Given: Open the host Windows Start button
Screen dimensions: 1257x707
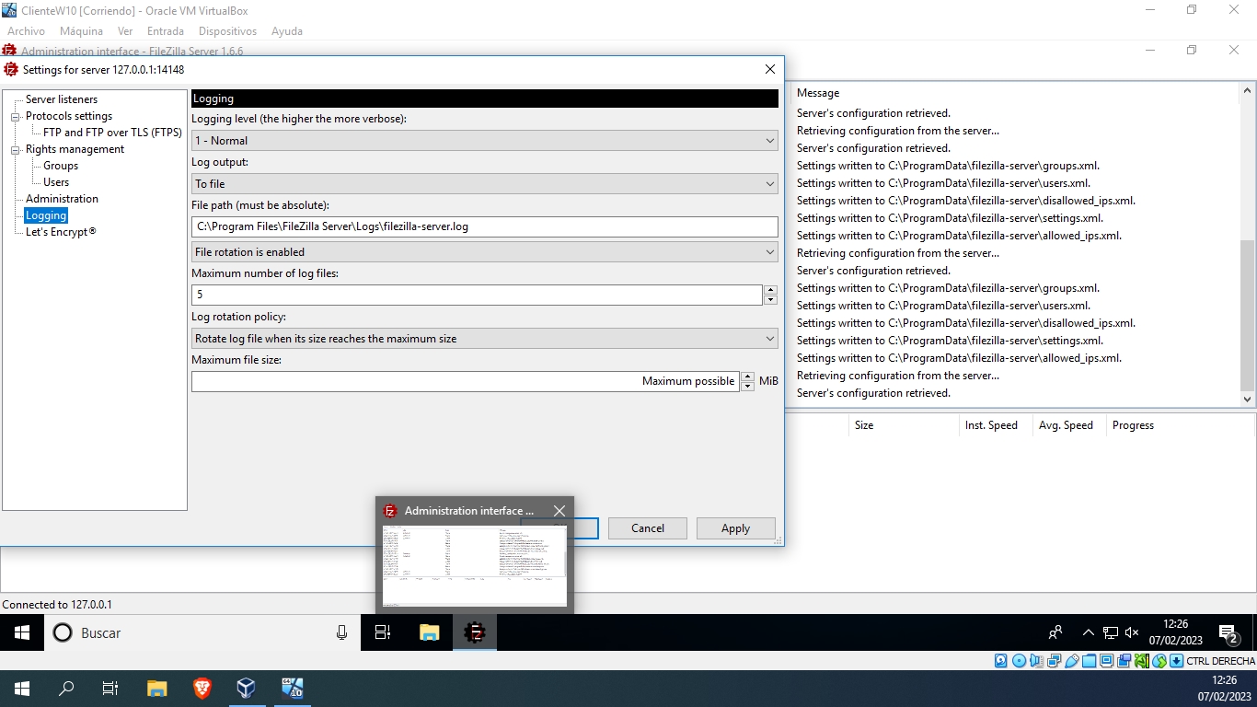Looking at the screenshot, I should tap(22, 689).
